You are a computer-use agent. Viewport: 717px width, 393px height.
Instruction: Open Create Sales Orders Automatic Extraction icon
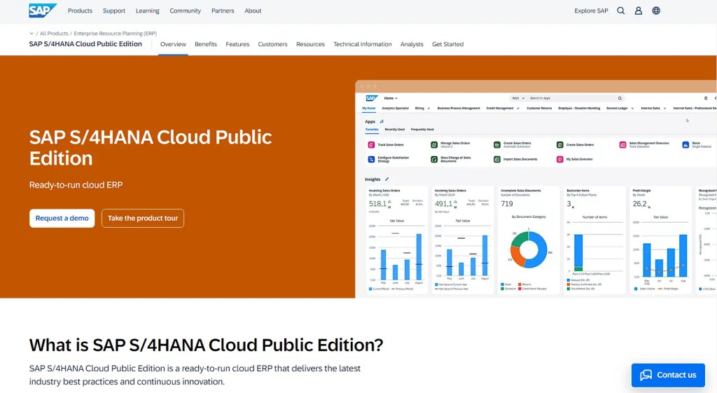pos(497,144)
